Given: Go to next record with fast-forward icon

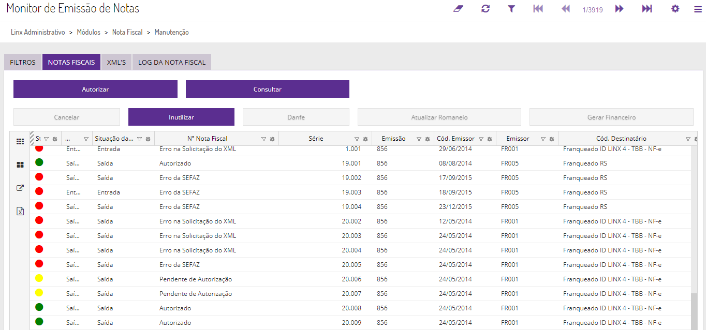Looking at the screenshot, I should coord(620,9).
